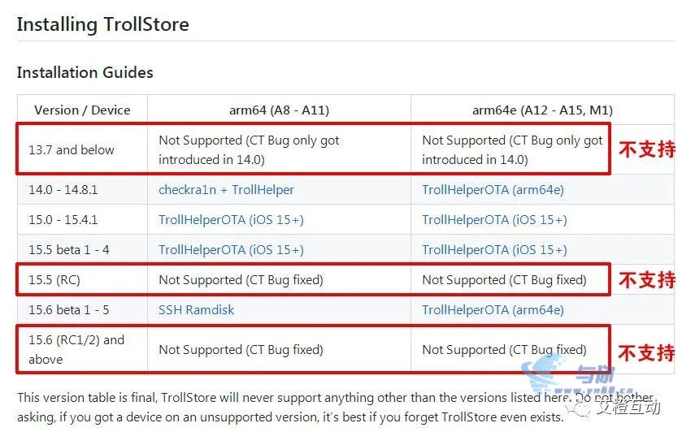Click red 不支持 label beside 15.5 (RC) row
682x436 pixels.
[x=647, y=279]
